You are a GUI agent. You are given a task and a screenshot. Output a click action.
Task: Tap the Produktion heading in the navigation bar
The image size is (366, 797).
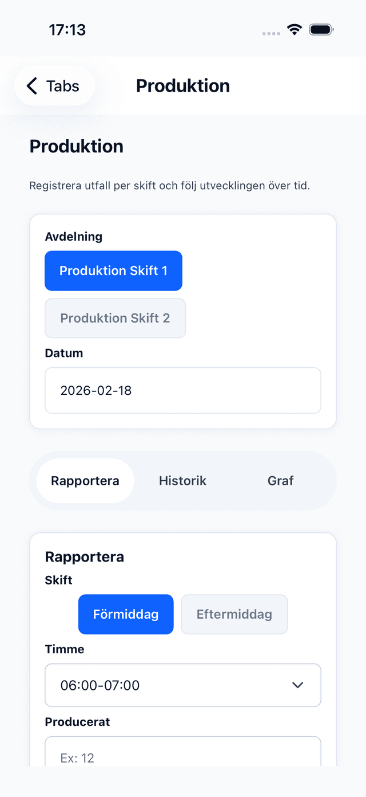pyautogui.click(x=182, y=86)
